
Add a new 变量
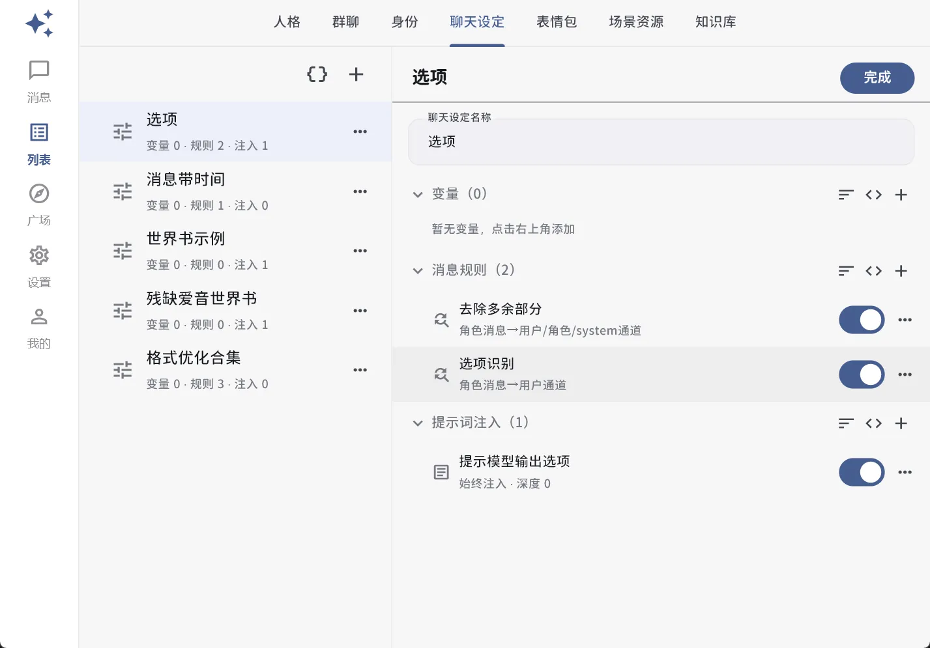(x=901, y=195)
